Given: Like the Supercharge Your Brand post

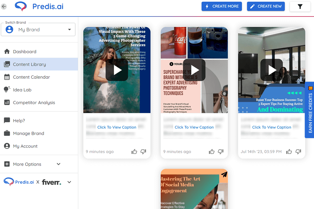Looking at the screenshot, I should click(212, 152).
